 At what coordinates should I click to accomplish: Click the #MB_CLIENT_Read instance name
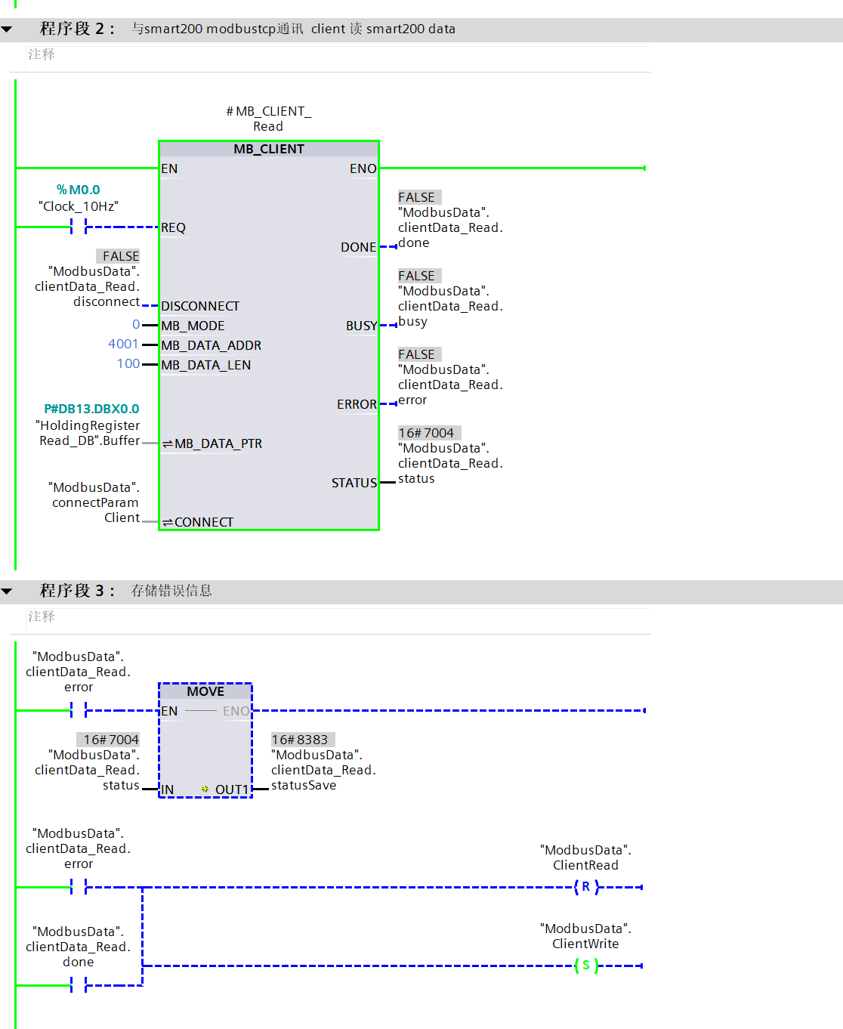[x=268, y=119]
